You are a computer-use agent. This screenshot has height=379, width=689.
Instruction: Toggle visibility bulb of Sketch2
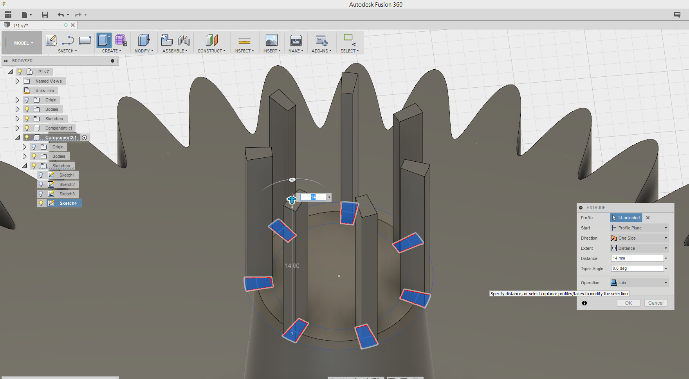[x=41, y=184]
